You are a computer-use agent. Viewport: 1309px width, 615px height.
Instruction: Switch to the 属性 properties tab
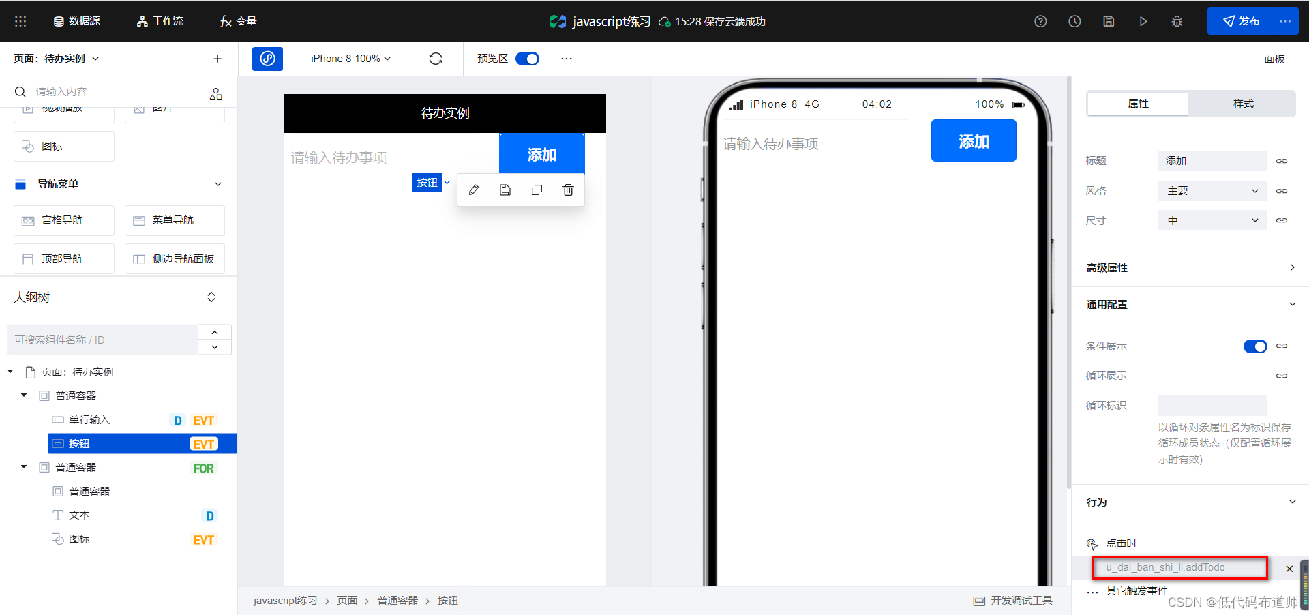1138,104
